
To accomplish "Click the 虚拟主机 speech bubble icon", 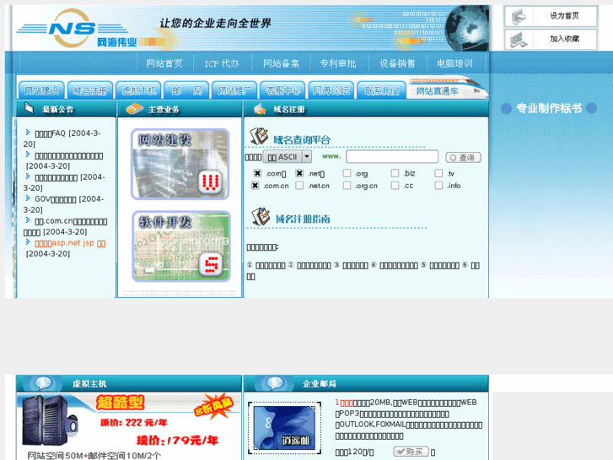I will pyautogui.click(x=43, y=383).
